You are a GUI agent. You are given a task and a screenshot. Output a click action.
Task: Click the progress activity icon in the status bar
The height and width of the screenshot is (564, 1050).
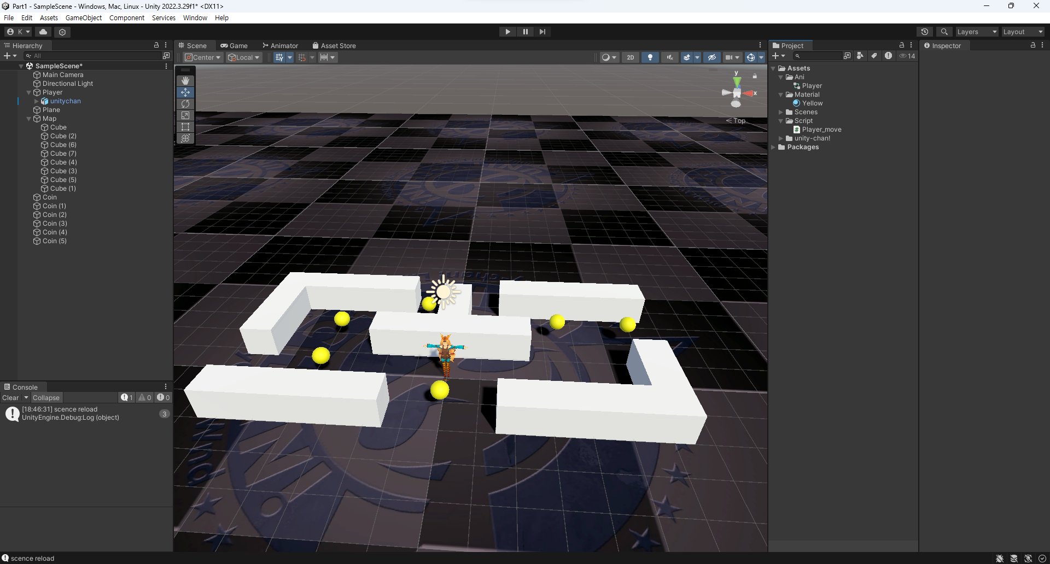[x=1042, y=559]
